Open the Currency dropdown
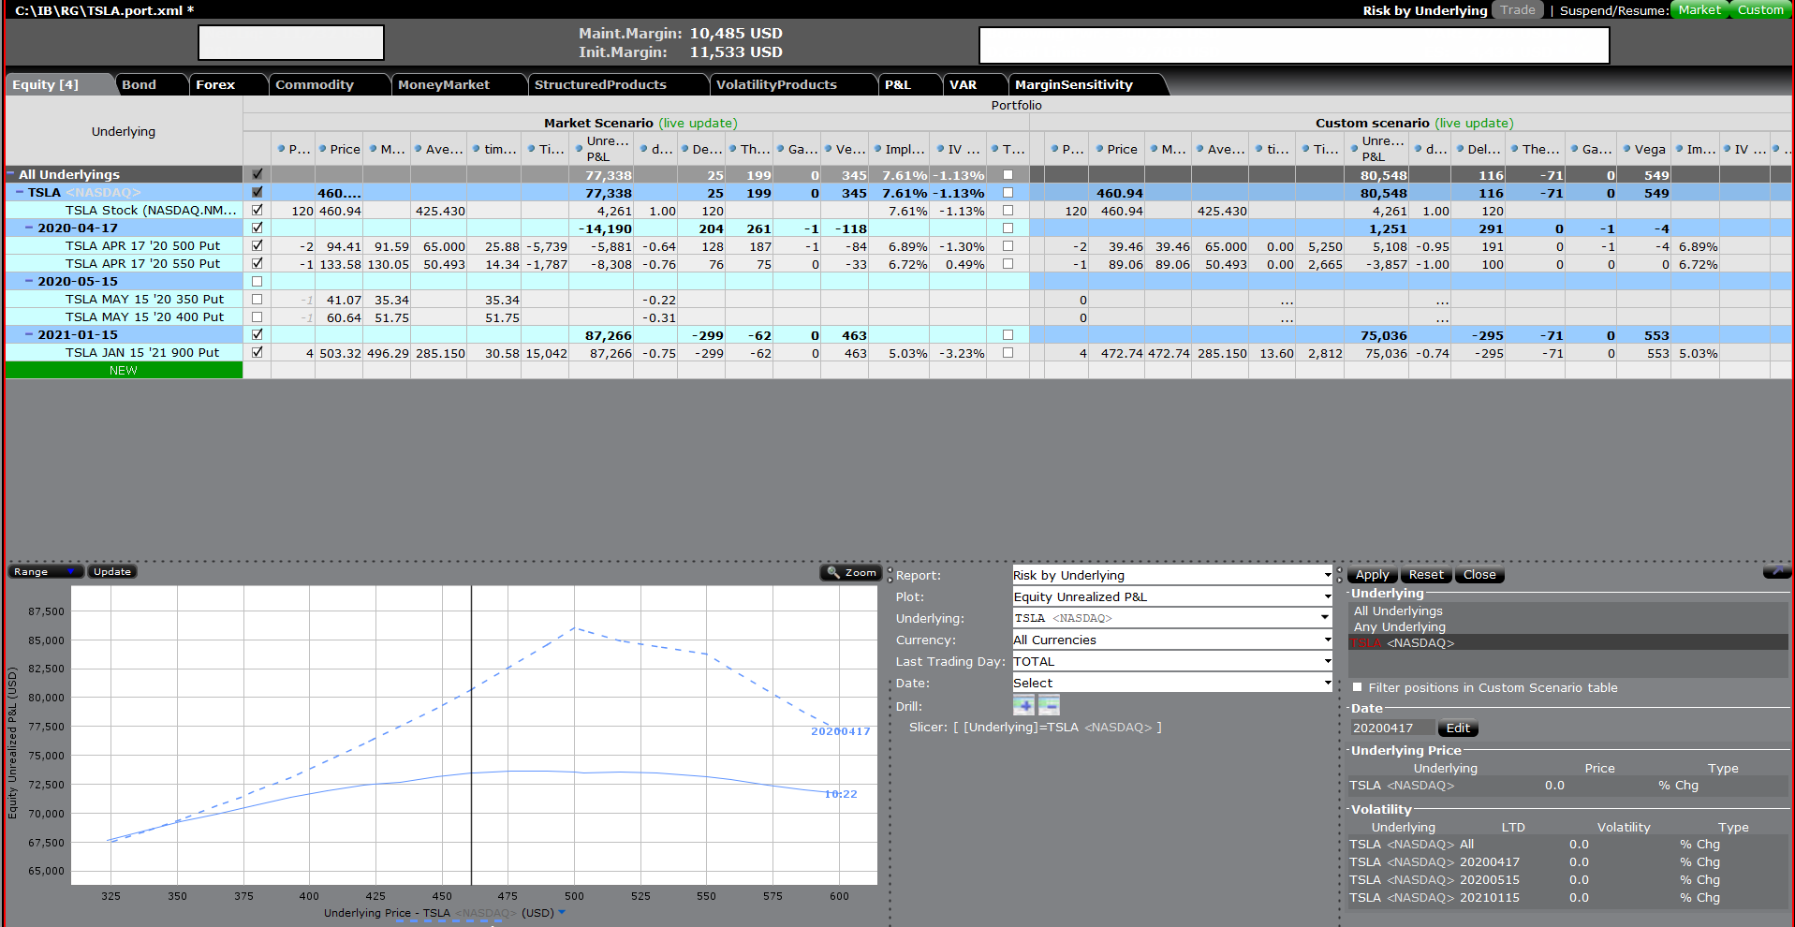The width and height of the screenshot is (1795, 927). coord(1172,640)
